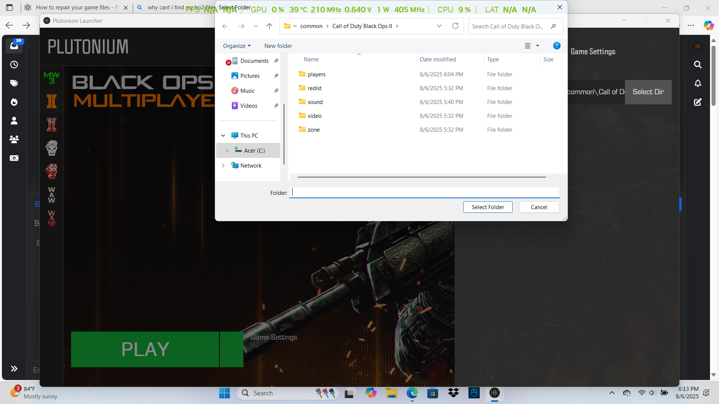Open the flame icon in browser sidebar
The image size is (719, 404).
[14, 102]
